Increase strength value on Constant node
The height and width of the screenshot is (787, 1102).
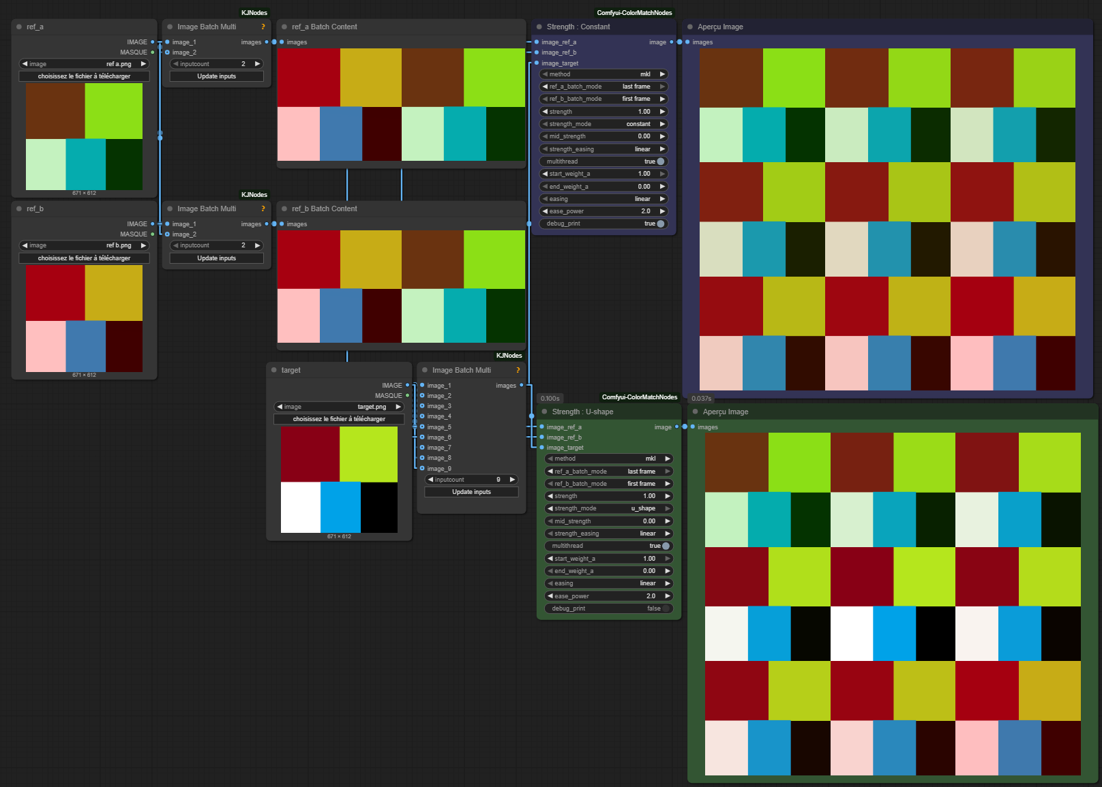(662, 112)
